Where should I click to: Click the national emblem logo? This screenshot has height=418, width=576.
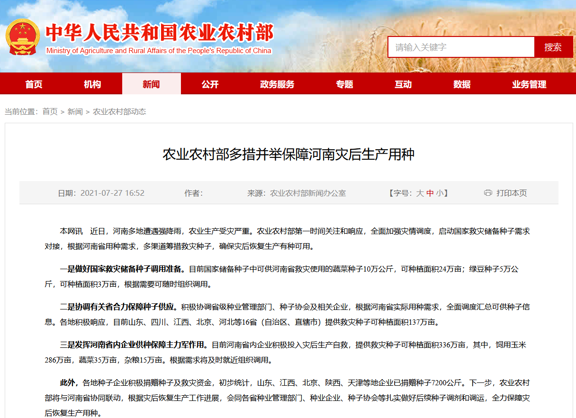(23, 36)
